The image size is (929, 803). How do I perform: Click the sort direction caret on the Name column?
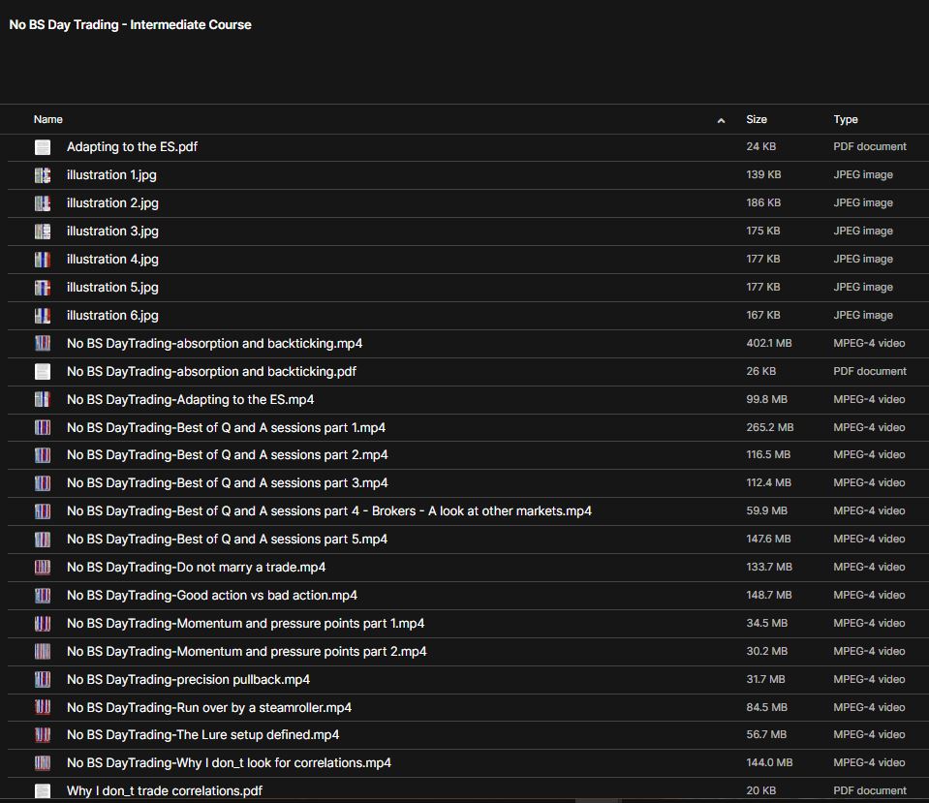(x=721, y=119)
